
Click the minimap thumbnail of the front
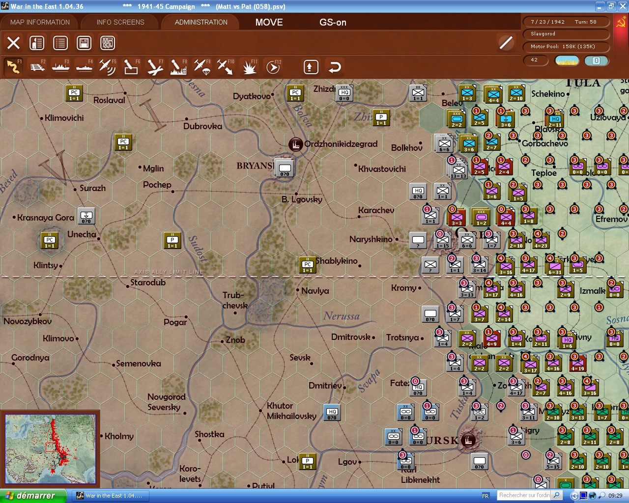pos(50,449)
